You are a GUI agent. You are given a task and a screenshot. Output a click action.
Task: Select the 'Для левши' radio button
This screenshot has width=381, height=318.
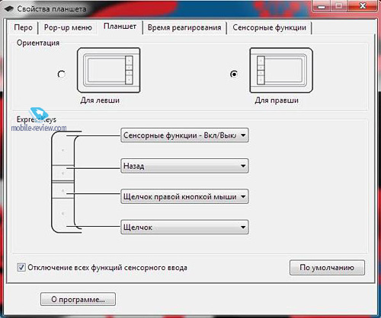tap(61, 75)
